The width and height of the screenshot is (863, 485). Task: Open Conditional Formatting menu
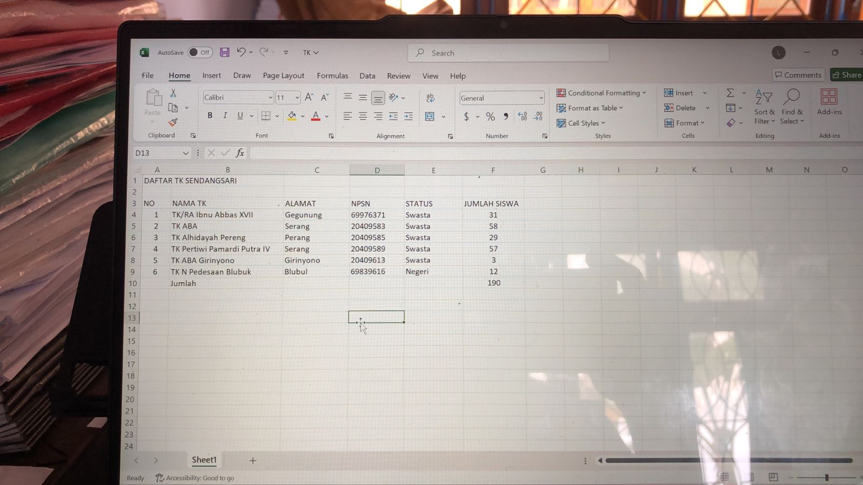pos(601,93)
